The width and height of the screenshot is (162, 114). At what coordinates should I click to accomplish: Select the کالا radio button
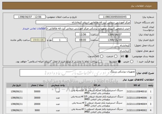127,56
